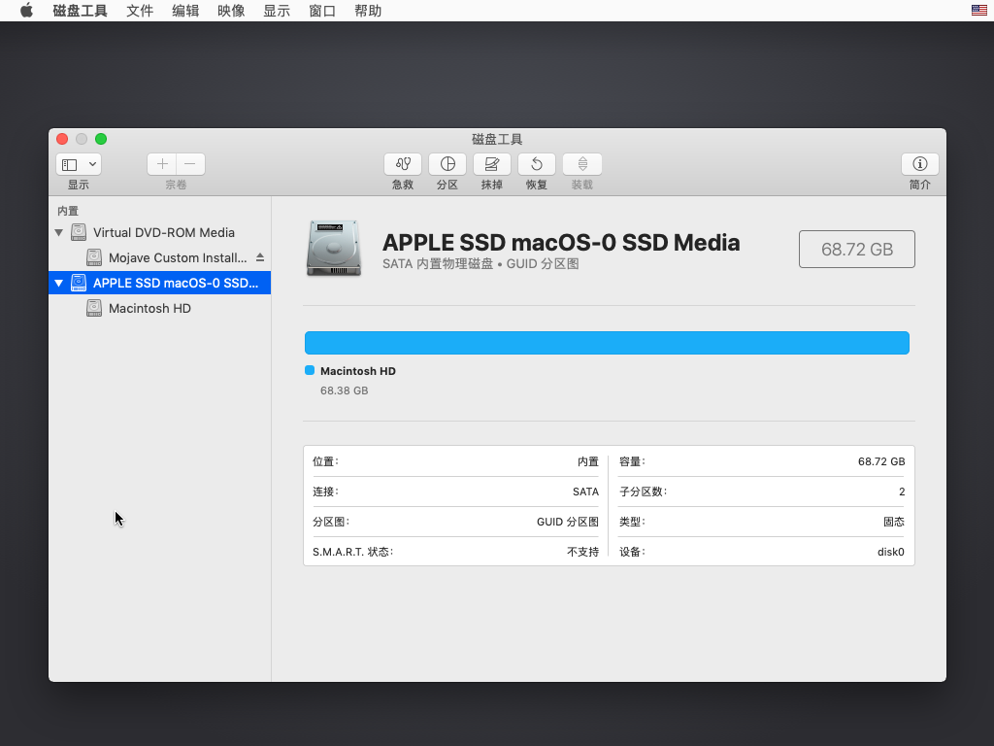
Task: Click the sidebar view (显示) icon
Action: pyautogui.click(x=70, y=165)
